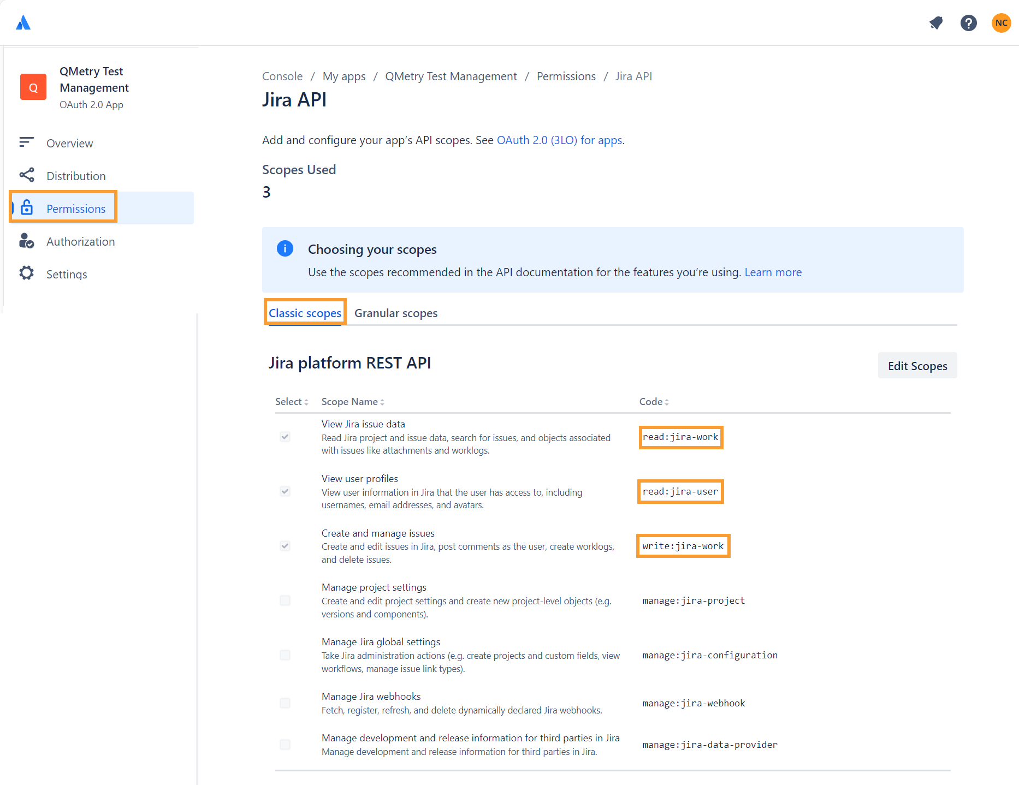Switch to the Granular scopes tab

click(x=396, y=313)
